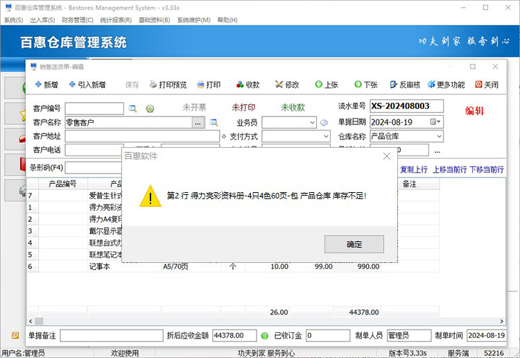This screenshot has width=520, height=358.
Task: Click the green circle icon next to 已收订金
Action: [265, 336]
